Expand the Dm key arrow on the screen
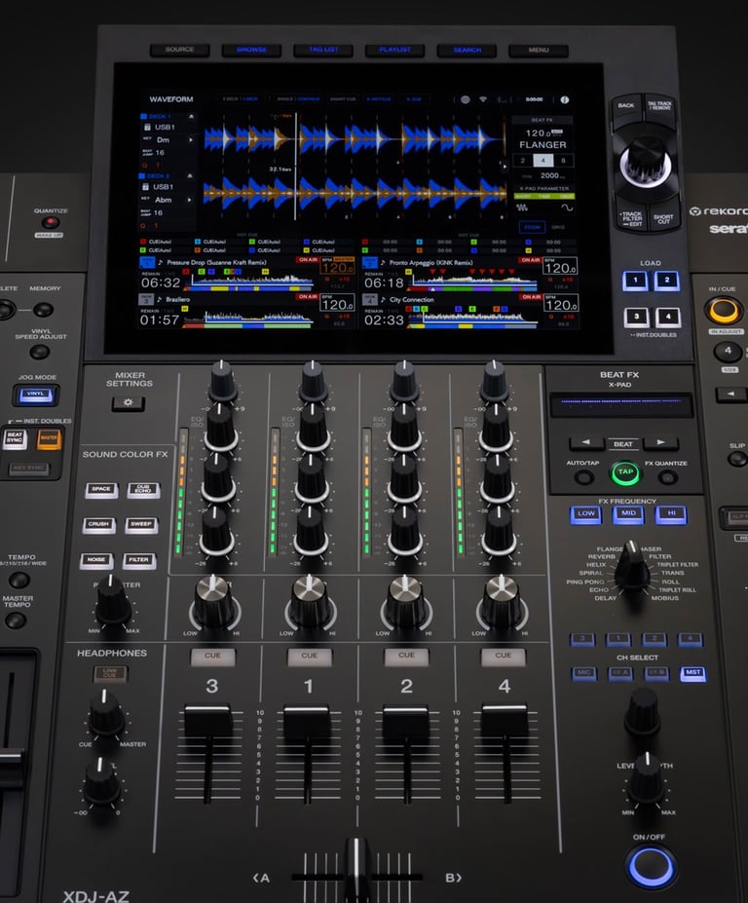Image resolution: width=748 pixels, height=903 pixels. [x=191, y=140]
